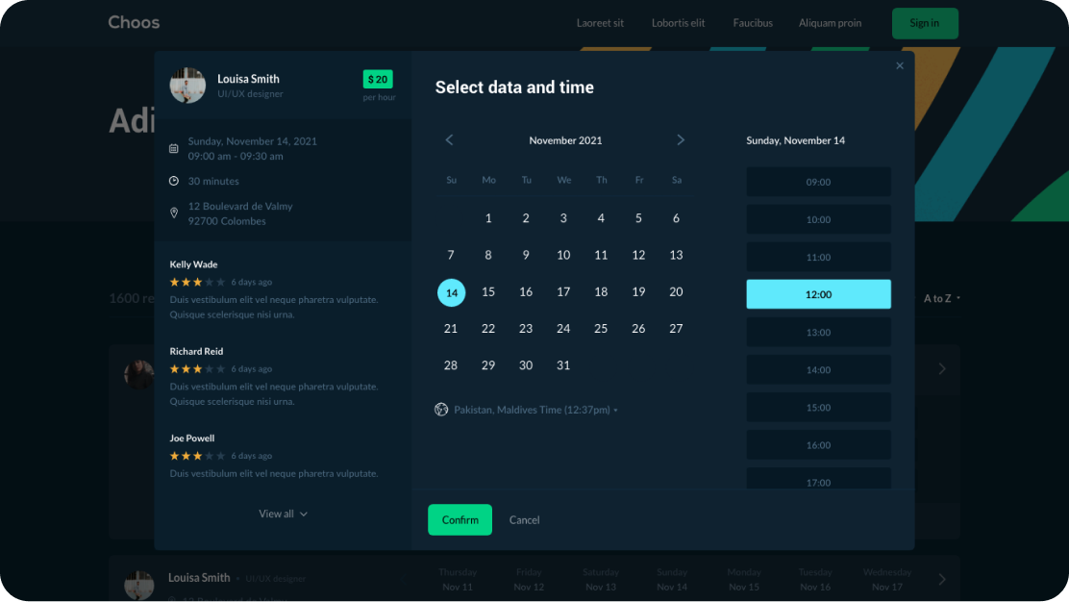Viewport: 1069px width, 602px height.
Task: Pick November 18 in the calendar
Action: click(601, 291)
